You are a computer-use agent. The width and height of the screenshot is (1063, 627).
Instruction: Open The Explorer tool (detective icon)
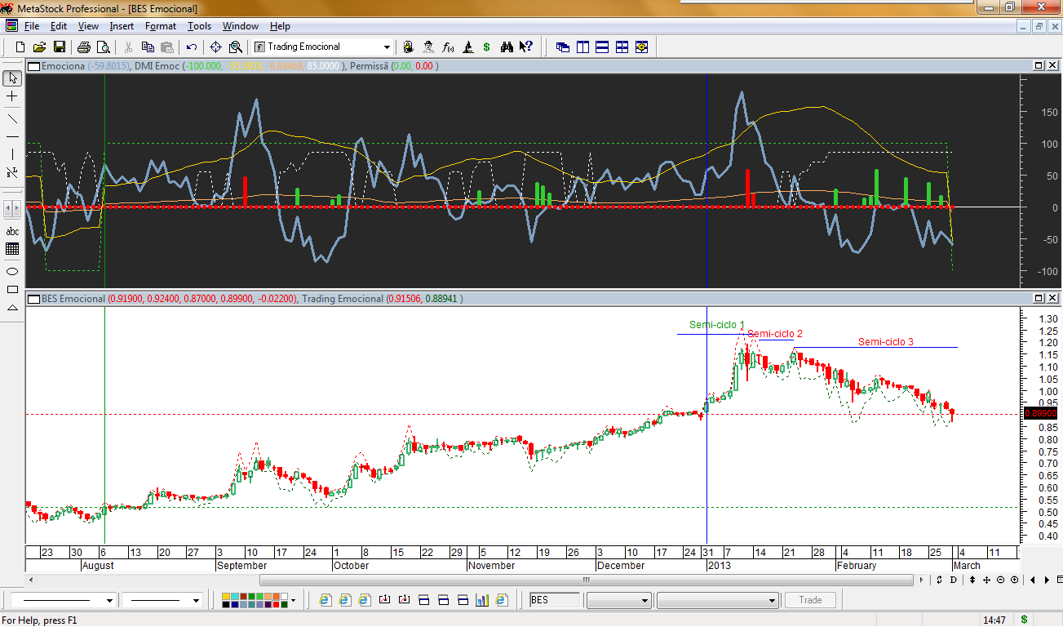point(408,47)
